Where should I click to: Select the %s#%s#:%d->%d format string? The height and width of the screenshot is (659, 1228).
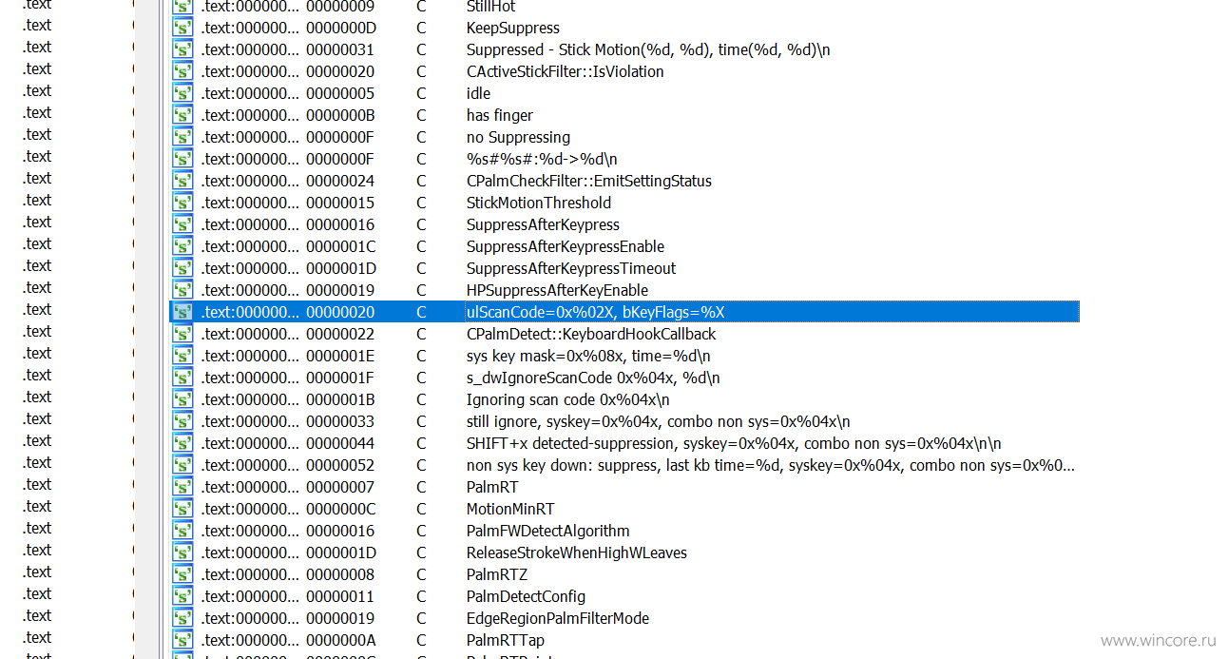click(x=542, y=159)
